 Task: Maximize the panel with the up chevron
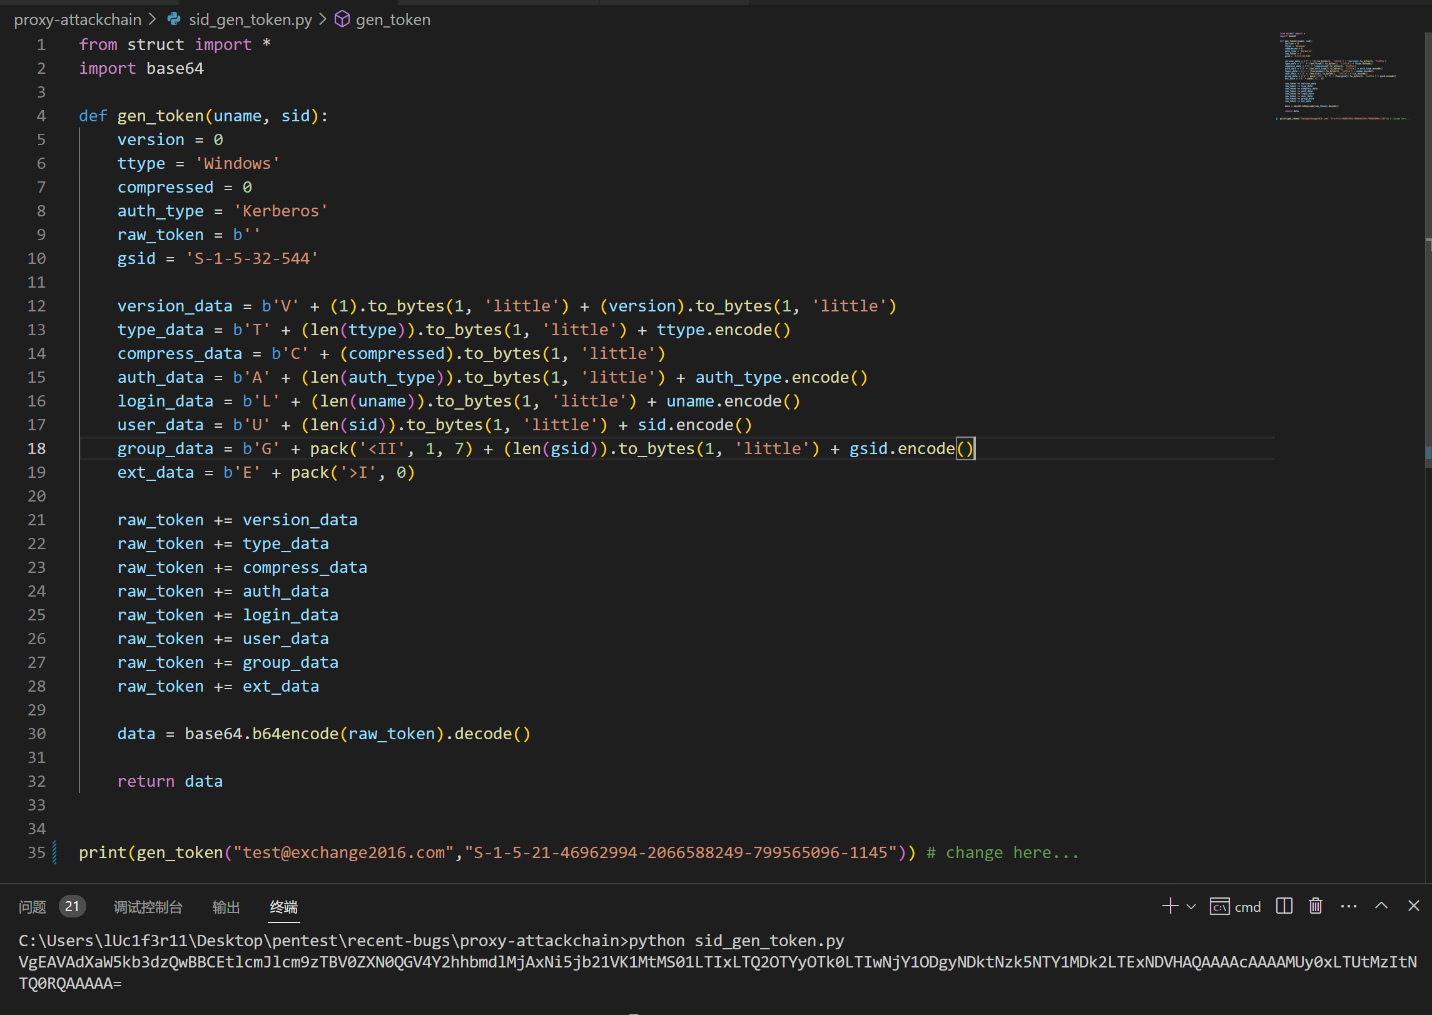1381,906
